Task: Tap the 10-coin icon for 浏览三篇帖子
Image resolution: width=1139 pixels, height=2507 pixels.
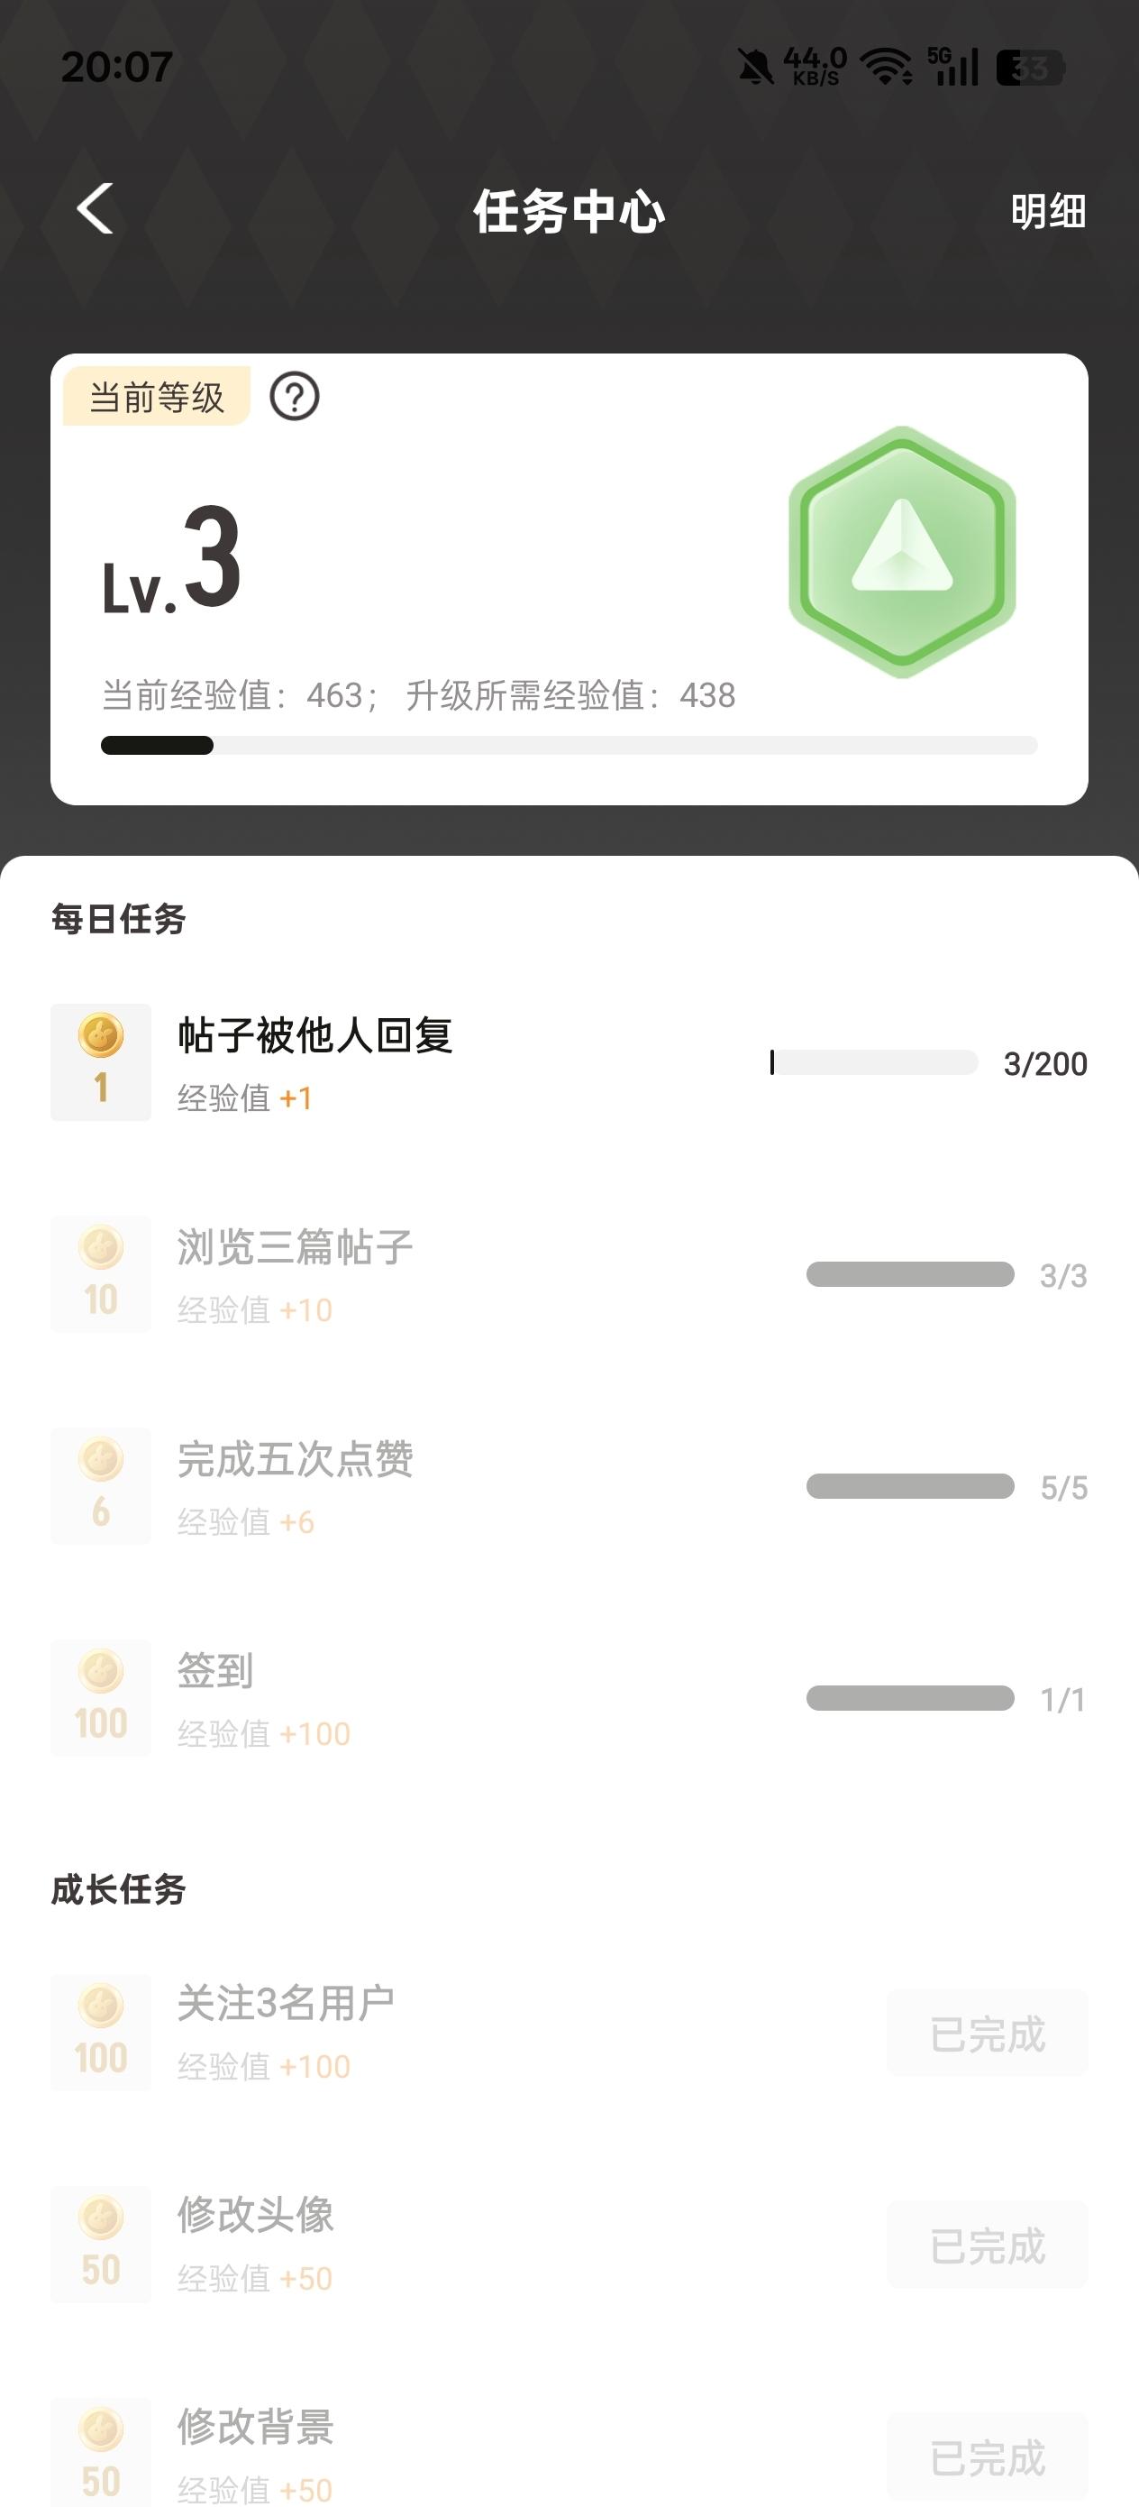Action: click(101, 1274)
